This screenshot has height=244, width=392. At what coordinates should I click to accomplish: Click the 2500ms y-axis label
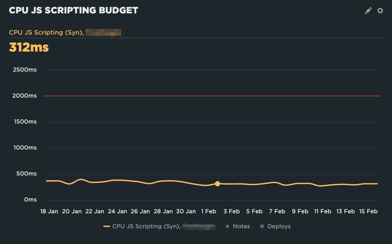tap(25, 69)
